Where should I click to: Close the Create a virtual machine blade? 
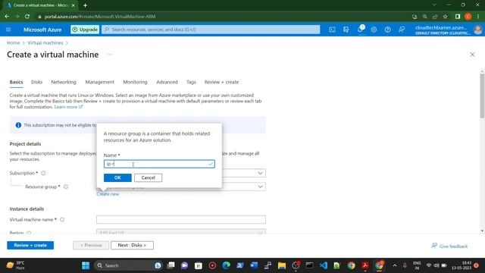coord(472,55)
